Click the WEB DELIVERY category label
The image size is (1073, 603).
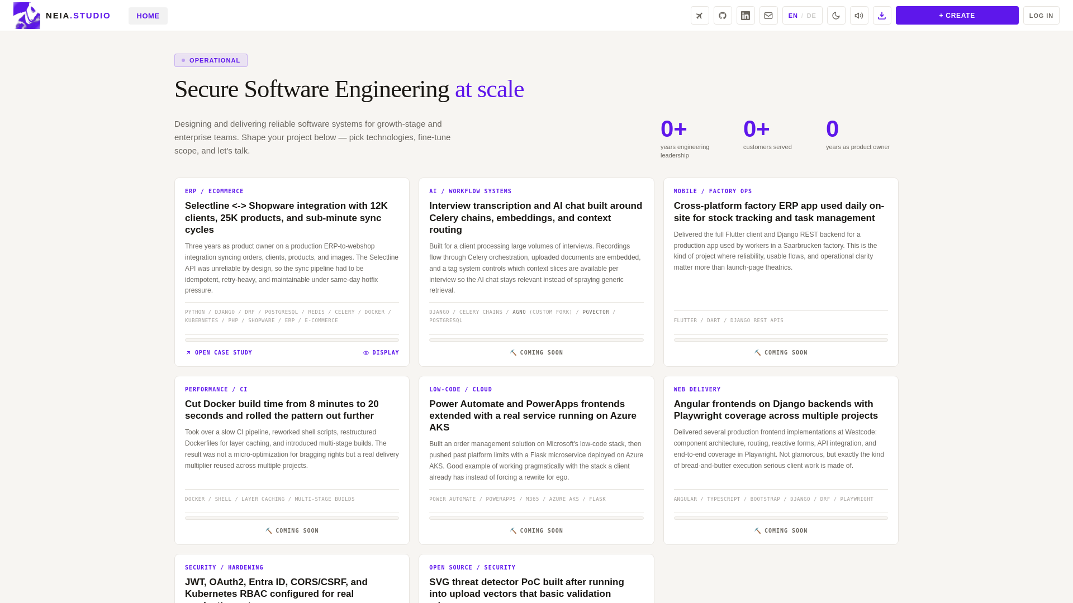[697, 390]
